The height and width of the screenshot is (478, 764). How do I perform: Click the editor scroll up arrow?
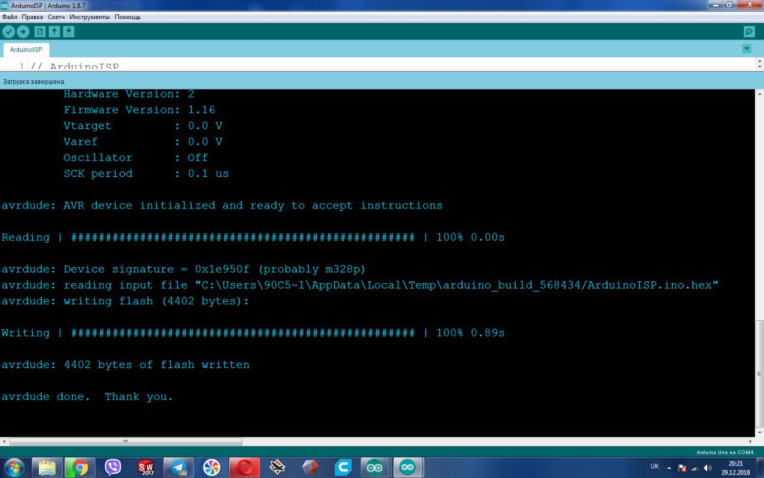759,62
